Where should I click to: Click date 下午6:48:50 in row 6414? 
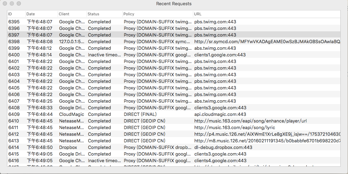[40, 147]
